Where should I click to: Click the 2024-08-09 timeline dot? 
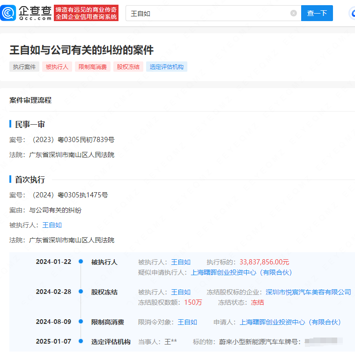point(81,322)
